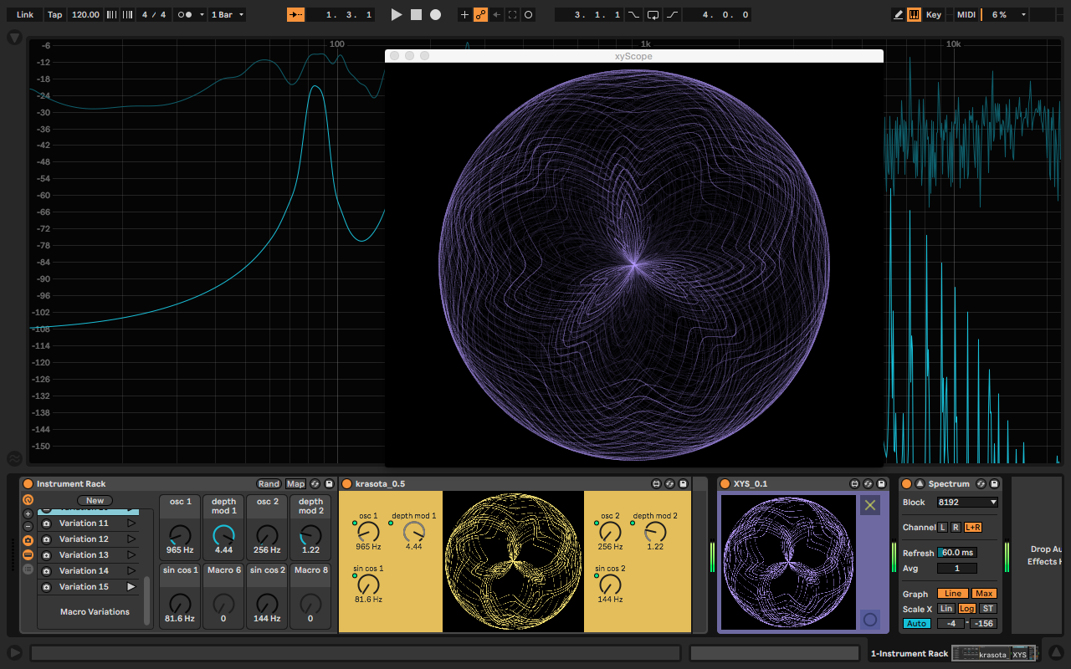Toggle the krasota_0.5 device on/off
Viewport: 1071px width, 669px height.
click(346, 484)
